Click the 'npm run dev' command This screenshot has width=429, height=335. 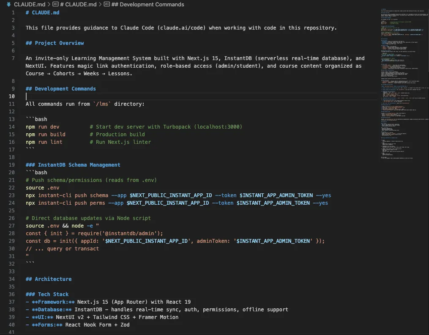[42, 127]
